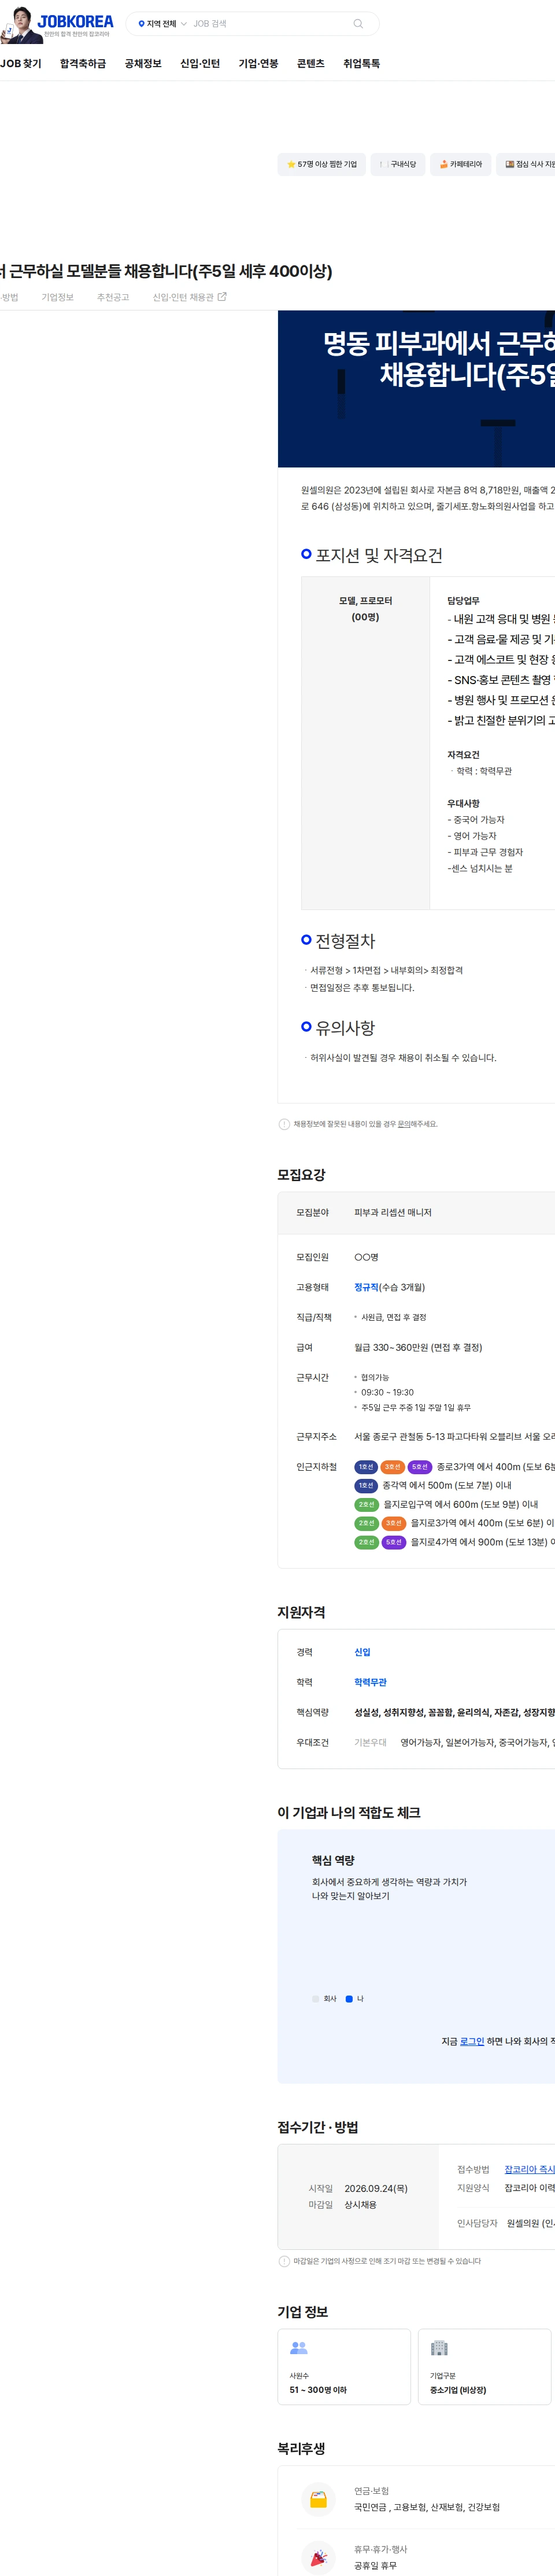This screenshot has width=555, height=2576.
Task: Click the 2호선 badge for 을지로입구역
Action: point(367,1504)
